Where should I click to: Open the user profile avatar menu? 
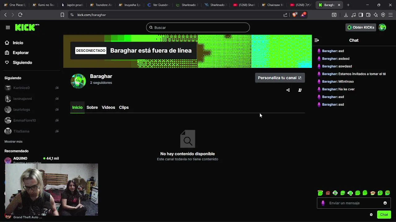pyautogui.click(x=382, y=27)
